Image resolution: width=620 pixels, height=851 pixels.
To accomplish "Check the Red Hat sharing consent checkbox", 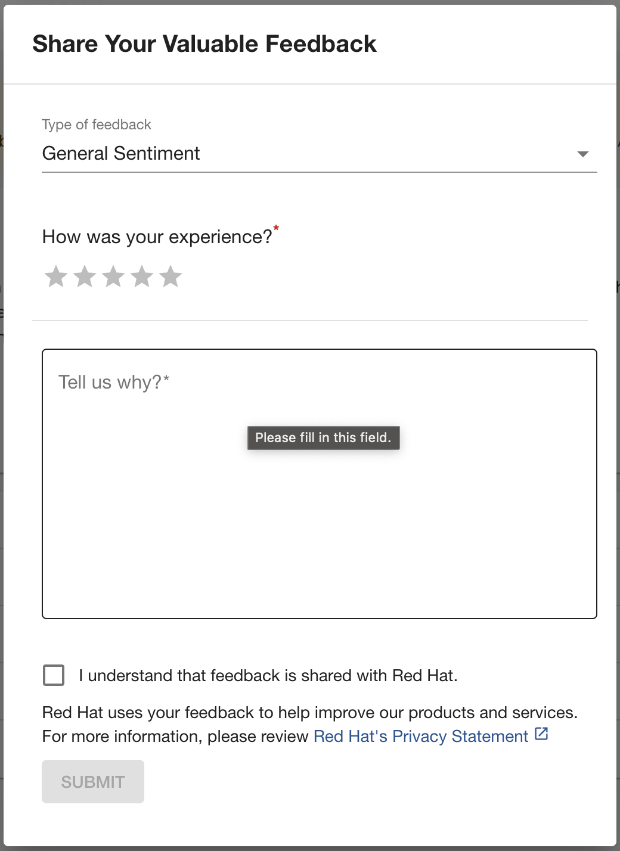I will [54, 675].
